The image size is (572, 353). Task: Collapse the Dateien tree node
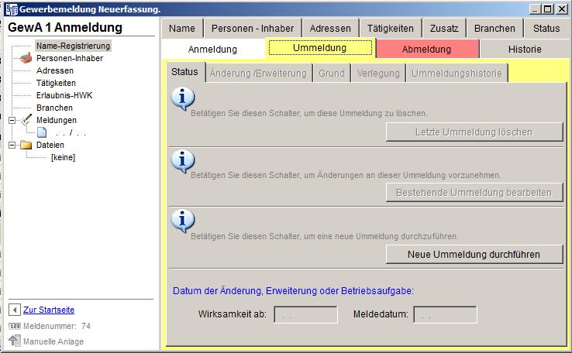point(12,145)
